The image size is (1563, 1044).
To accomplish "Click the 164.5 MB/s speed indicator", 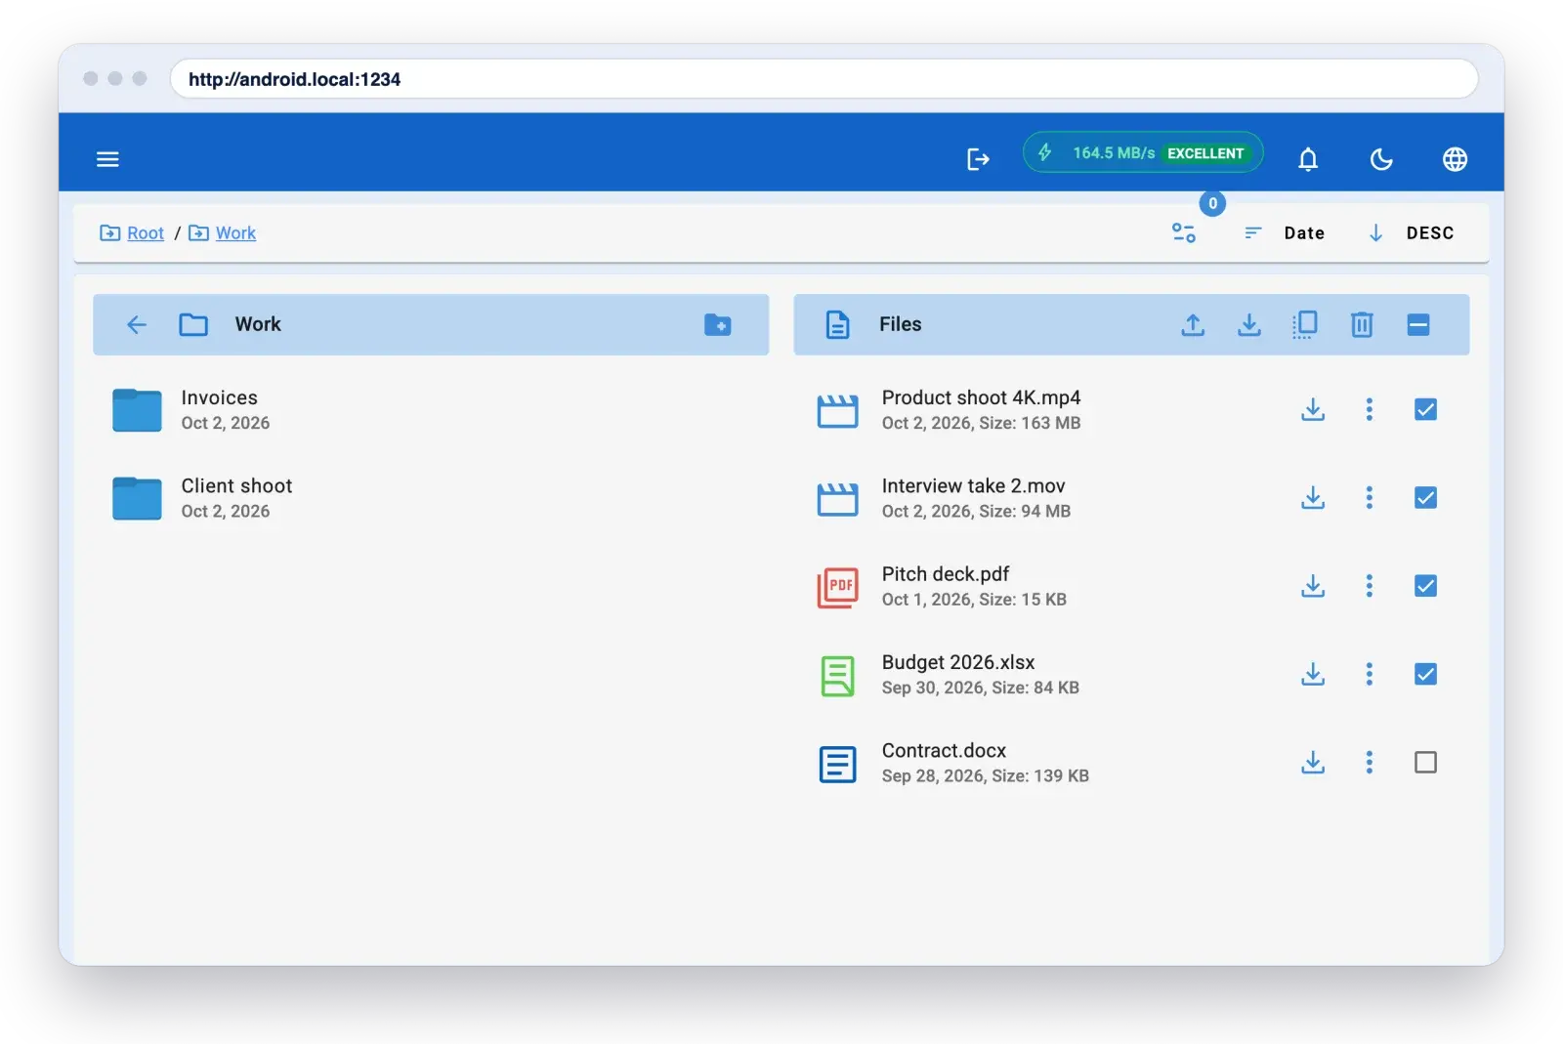I will tap(1143, 152).
